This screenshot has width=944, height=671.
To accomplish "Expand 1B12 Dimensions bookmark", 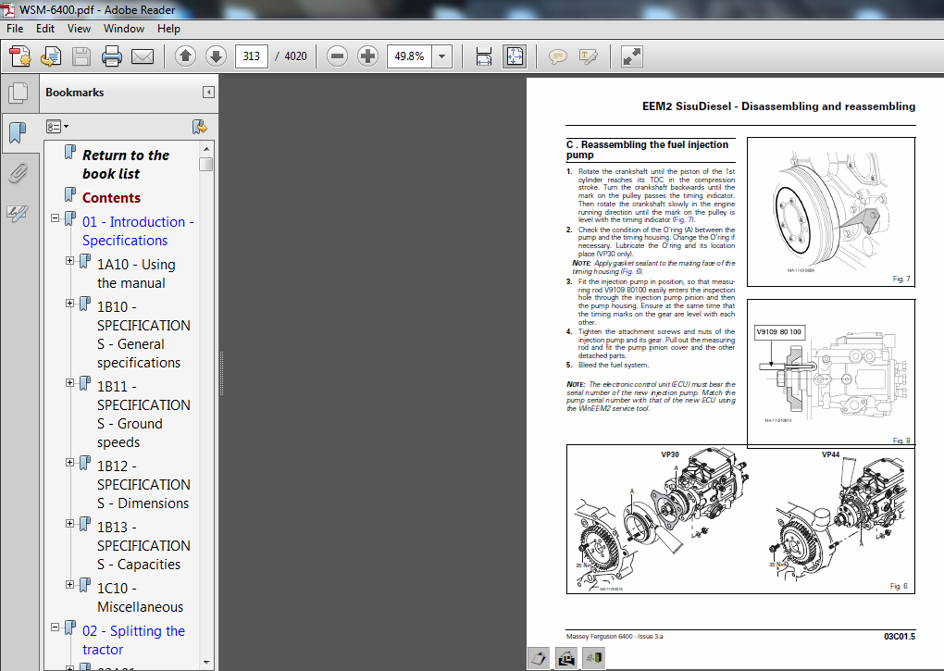I will coord(69,462).
